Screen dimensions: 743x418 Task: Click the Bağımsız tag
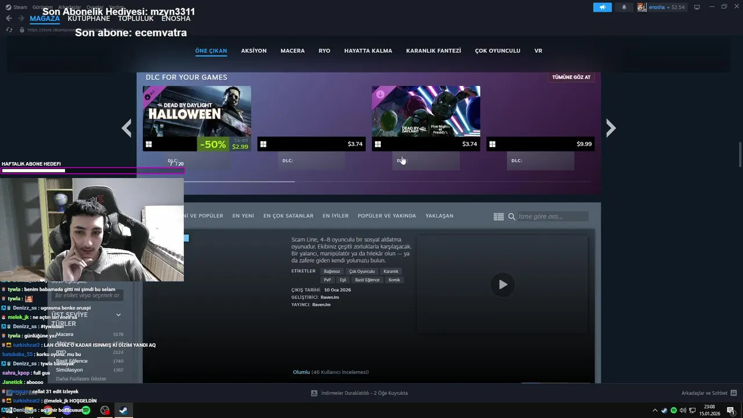point(332,271)
